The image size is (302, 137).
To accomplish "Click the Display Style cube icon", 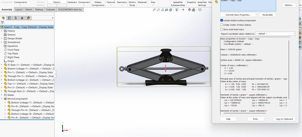I will pyautogui.click(x=177, y=10).
